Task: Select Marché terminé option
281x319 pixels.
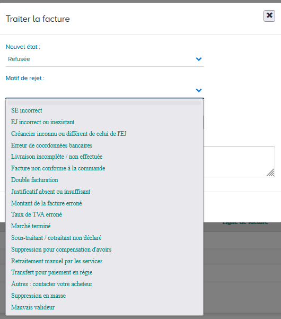Action: [104, 226]
